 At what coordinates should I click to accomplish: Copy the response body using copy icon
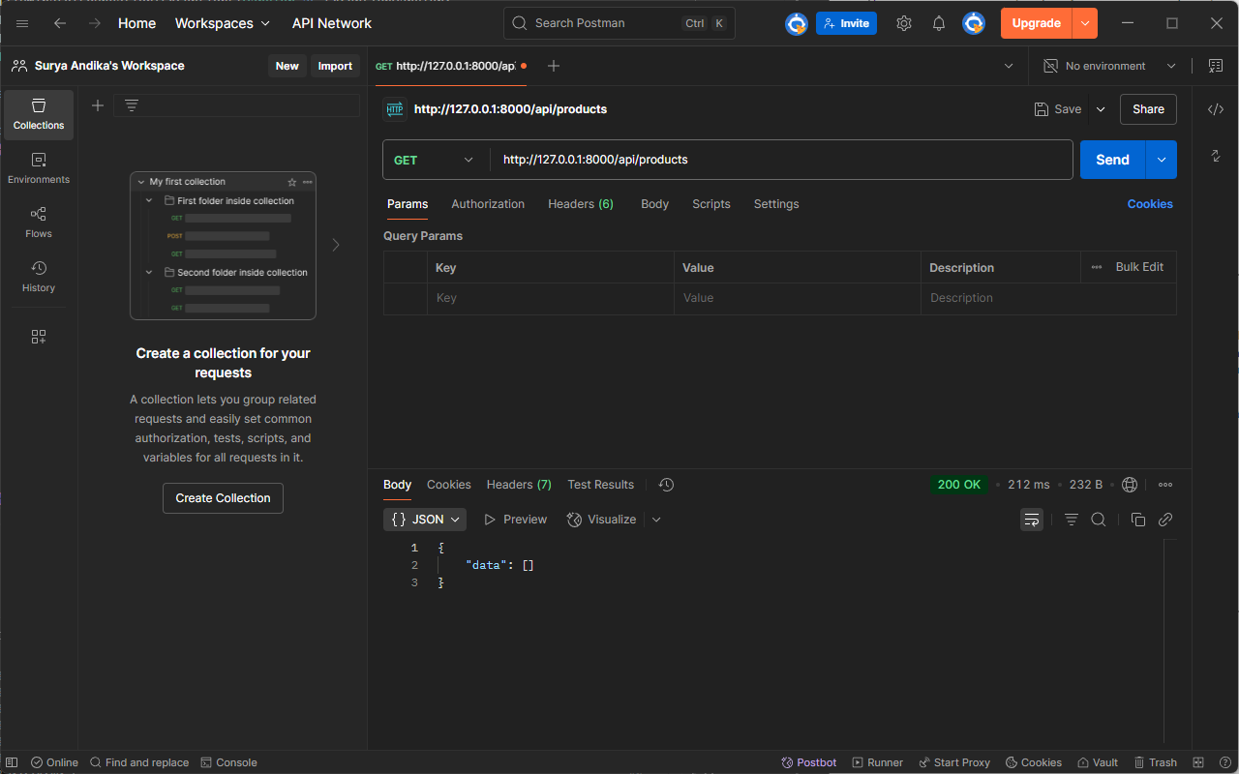1138,520
